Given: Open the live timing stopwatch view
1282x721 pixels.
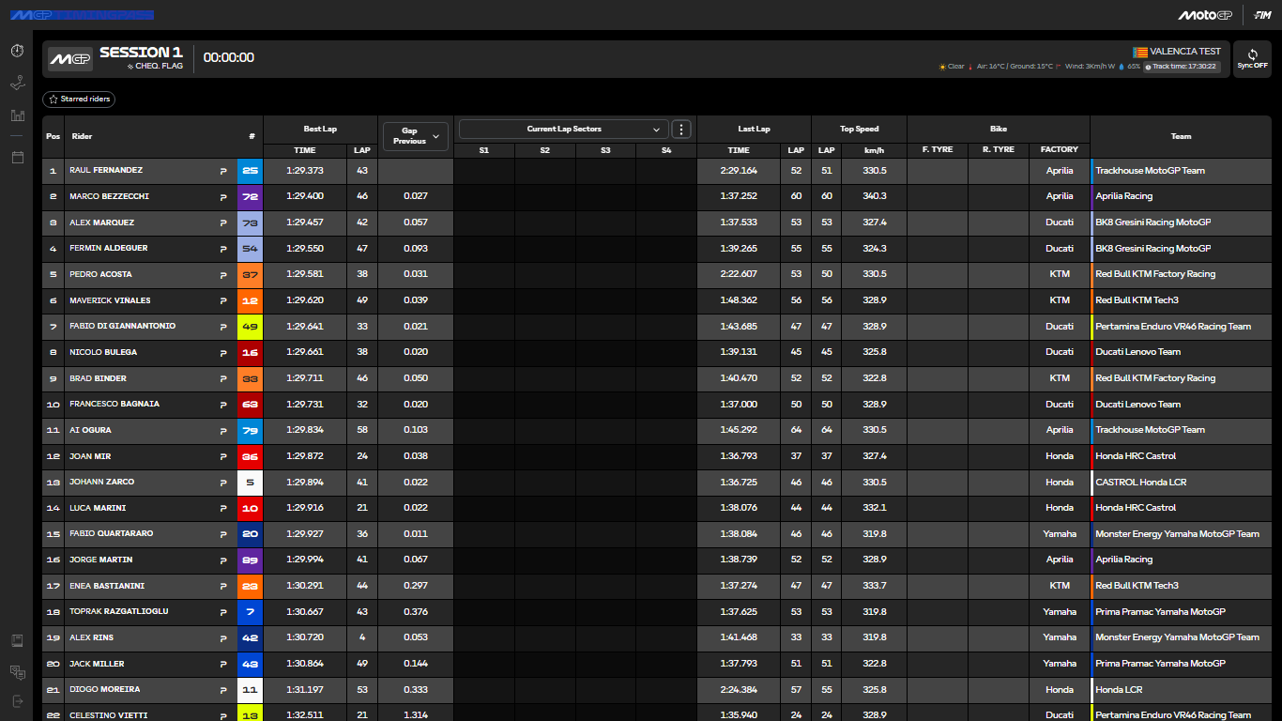Looking at the screenshot, I should tap(17, 51).
